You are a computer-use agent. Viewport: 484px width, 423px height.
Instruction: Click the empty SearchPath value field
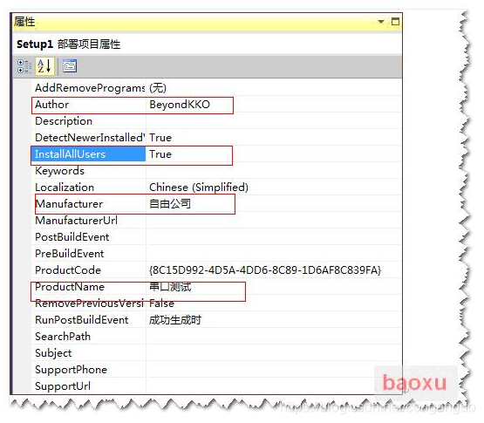[274, 337]
